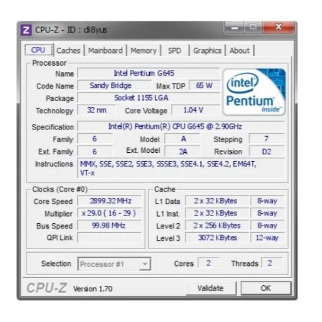Click the Bus Speed 99.98 MHz value
The image size is (322, 322).
click(x=110, y=226)
